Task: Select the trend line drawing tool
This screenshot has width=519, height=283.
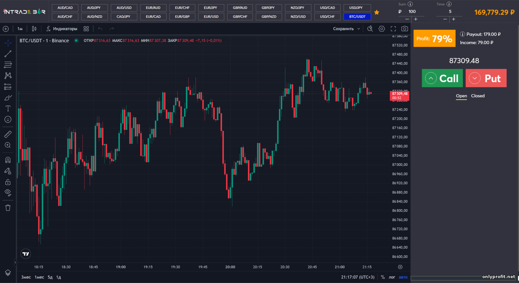Action: click(x=8, y=54)
